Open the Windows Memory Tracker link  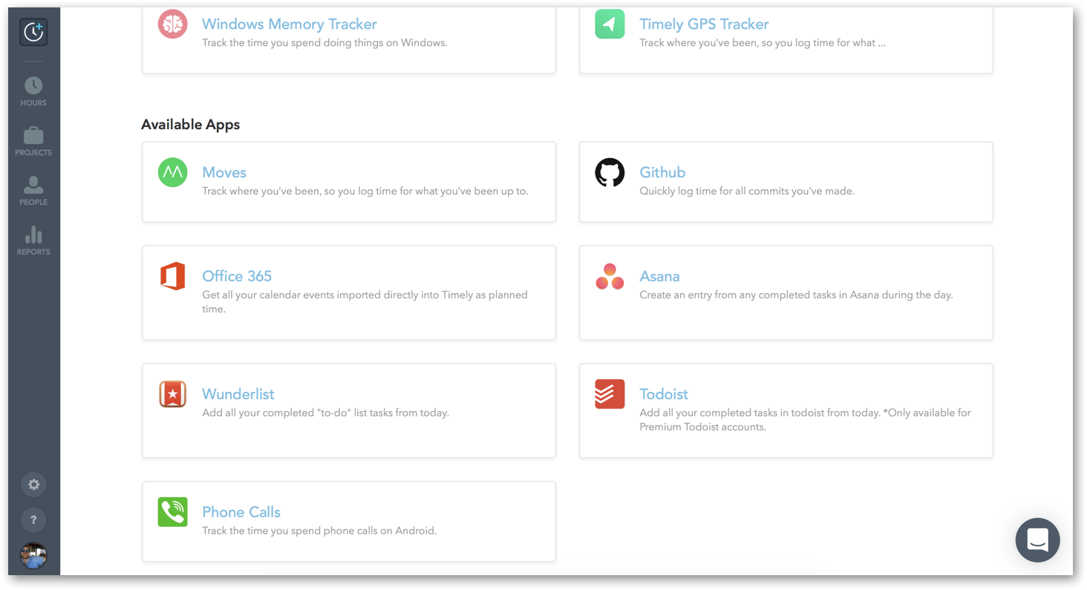tap(289, 24)
